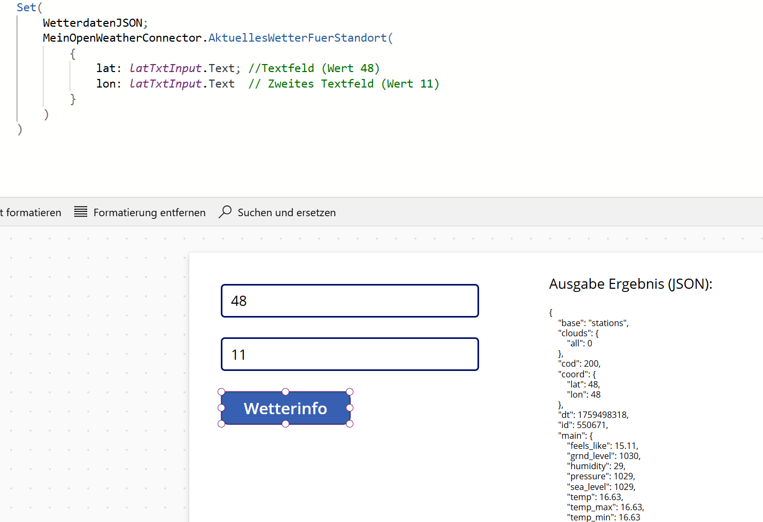Focus the text input containing 11
763x522 pixels.
350,354
